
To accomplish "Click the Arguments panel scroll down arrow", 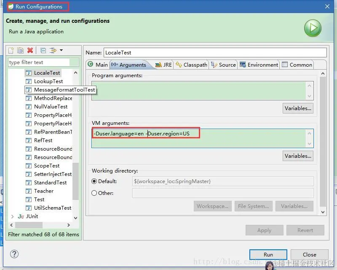I will click(x=323, y=212).
